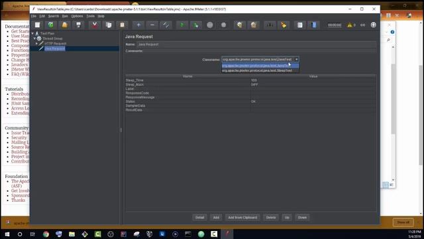Click Show all in the browser download bar
The width and height of the screenshot is (424, 239).
(x=403, y=222)
